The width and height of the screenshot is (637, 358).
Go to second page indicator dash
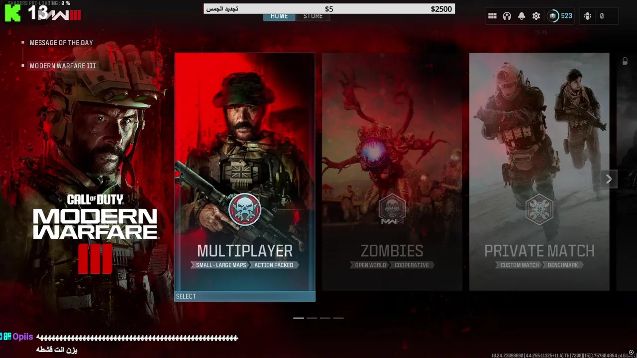coord(312,318)
